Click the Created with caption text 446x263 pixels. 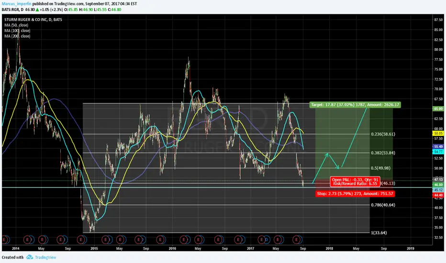12,257
